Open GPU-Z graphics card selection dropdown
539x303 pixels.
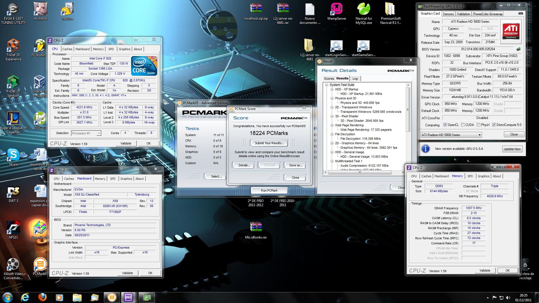tap(451, 135)
